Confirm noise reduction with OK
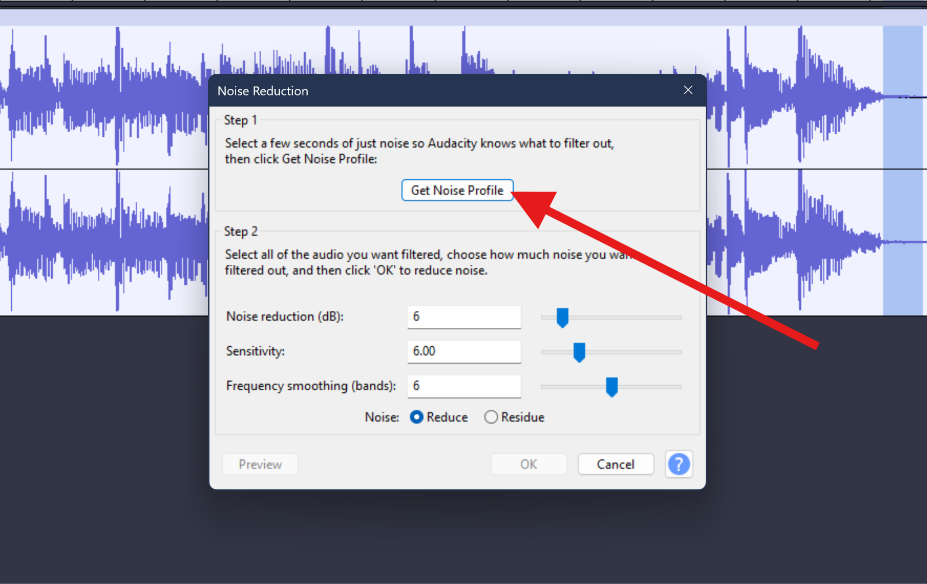 (x=528, y=464)
